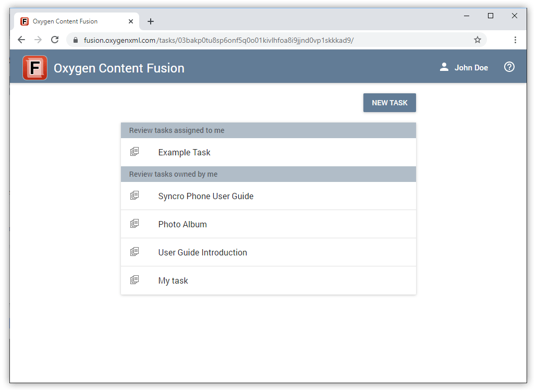Click the 'Review tasks assigned to me' header

point(268,130)
